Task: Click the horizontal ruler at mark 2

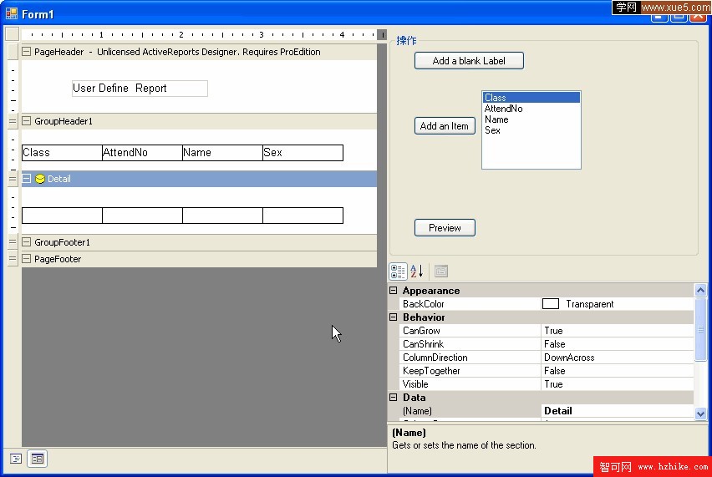Action: click(181, 34)
